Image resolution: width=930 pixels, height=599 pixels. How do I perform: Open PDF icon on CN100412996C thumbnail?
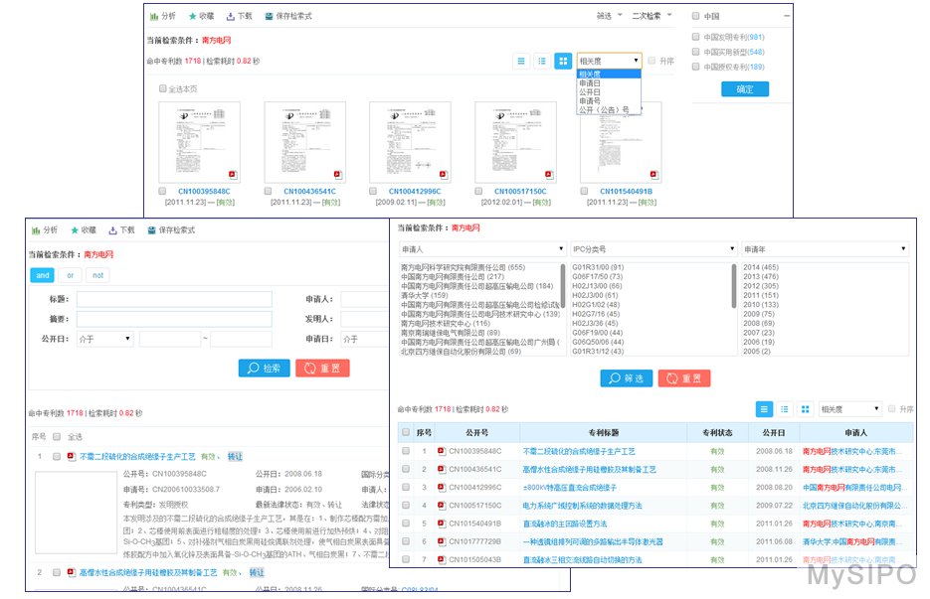443,175
